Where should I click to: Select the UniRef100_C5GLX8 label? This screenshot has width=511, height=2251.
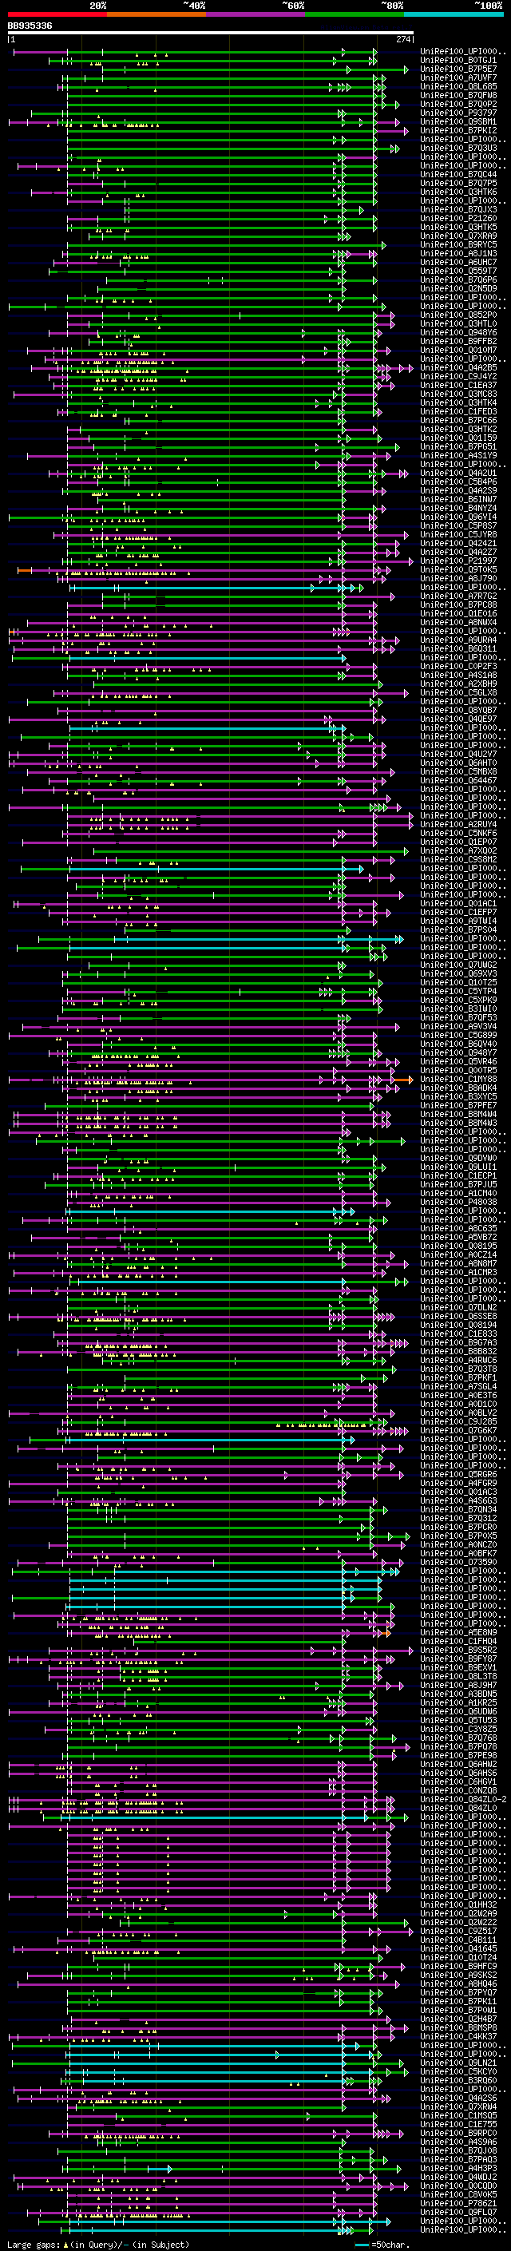(x=458, y=692)
